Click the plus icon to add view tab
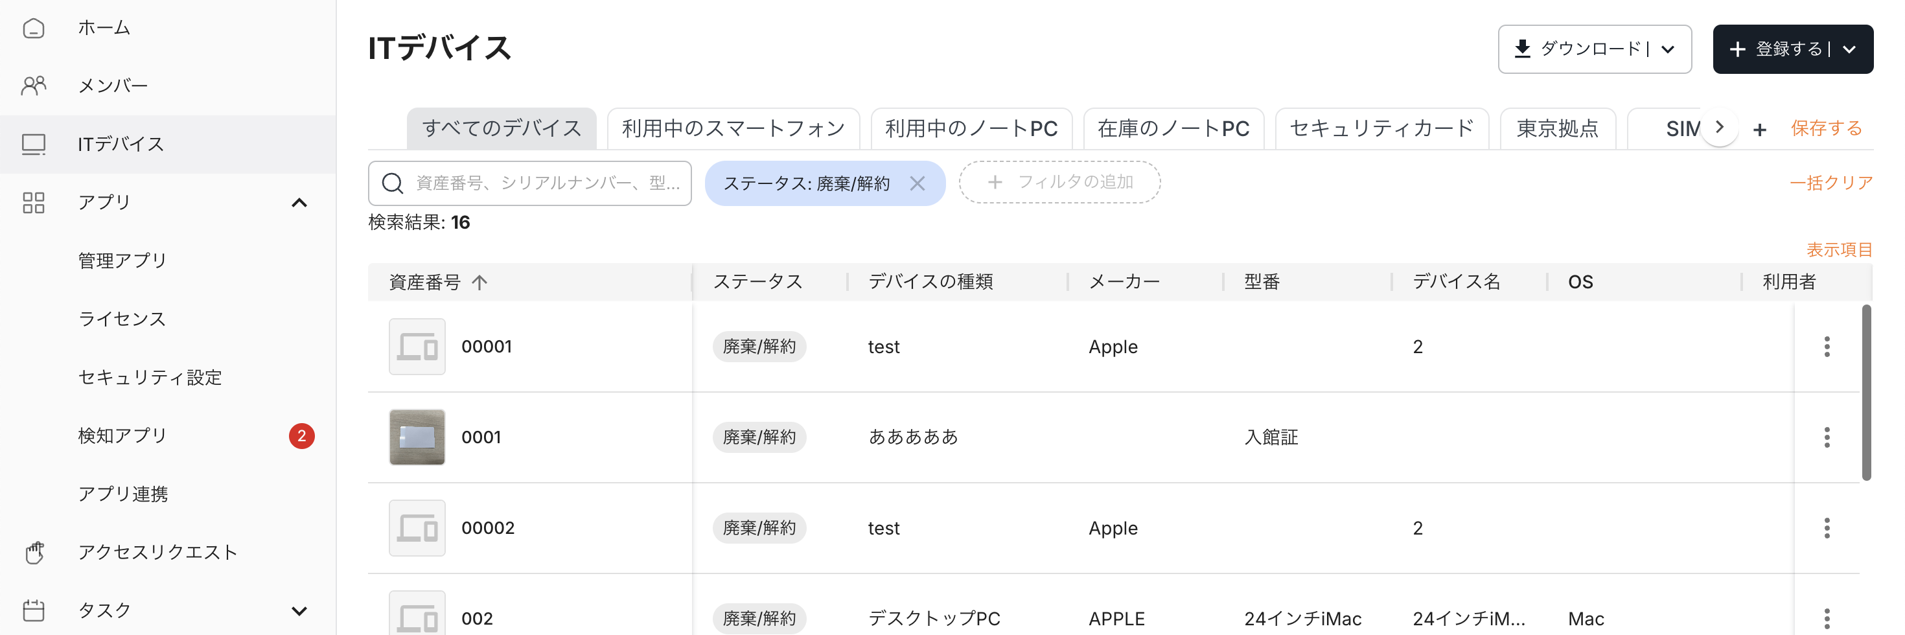The image size is (1905, 635). (1759, 130)
